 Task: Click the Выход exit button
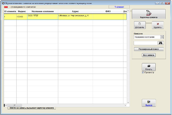(149, 103)
